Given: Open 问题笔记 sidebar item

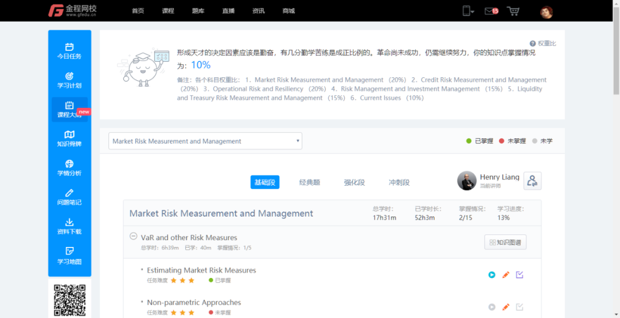Looking at the screenshot, I should [69, 197].
